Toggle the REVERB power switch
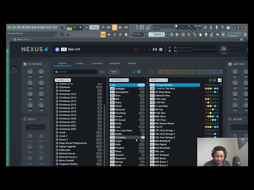The width and height of the screenshot is (254, 190). (x=230, y=120)
